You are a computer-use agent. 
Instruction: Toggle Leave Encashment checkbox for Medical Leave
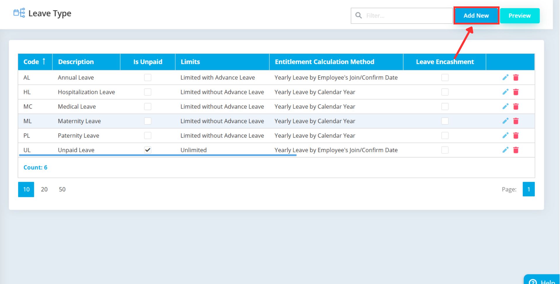pyautogui.click(x=445, y=106)
